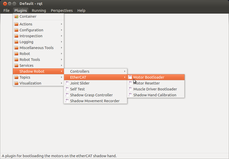
Task: Click the Container plugin plus icon
Action: pyautogui.click(x=16, y=16)
